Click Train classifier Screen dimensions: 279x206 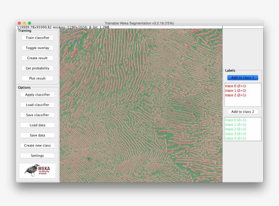tap(37, 37)
